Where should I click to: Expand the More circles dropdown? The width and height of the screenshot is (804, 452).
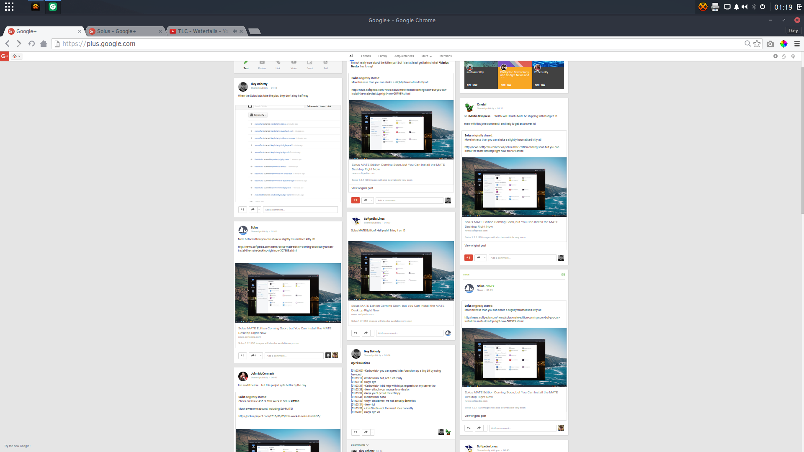(x=426, y=56)
